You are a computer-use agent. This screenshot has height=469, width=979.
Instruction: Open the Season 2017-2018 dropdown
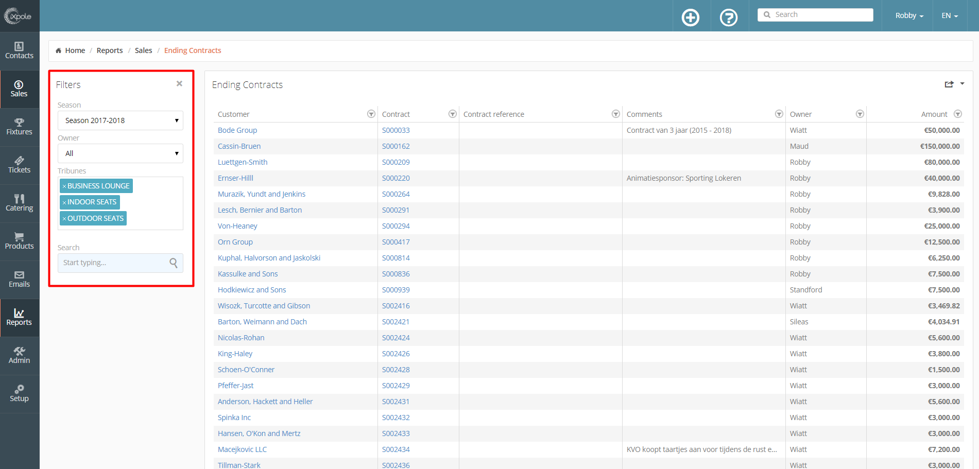[x=121, y=120]
